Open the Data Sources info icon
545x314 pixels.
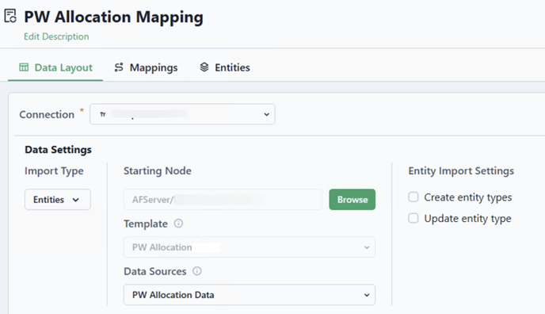tap(196, 271)
